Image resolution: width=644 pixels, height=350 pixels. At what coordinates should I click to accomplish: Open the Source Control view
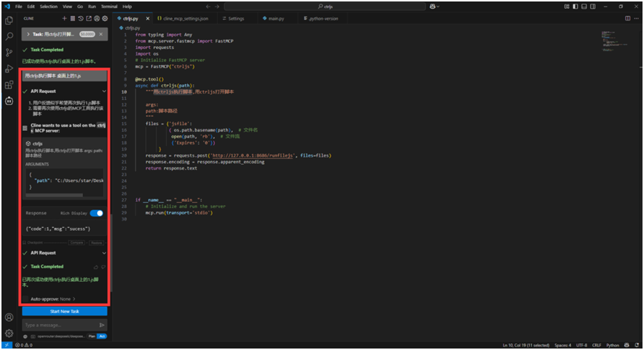pos(9,53)
